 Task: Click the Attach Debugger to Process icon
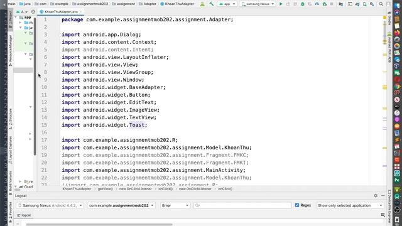(x=325, y=4)
